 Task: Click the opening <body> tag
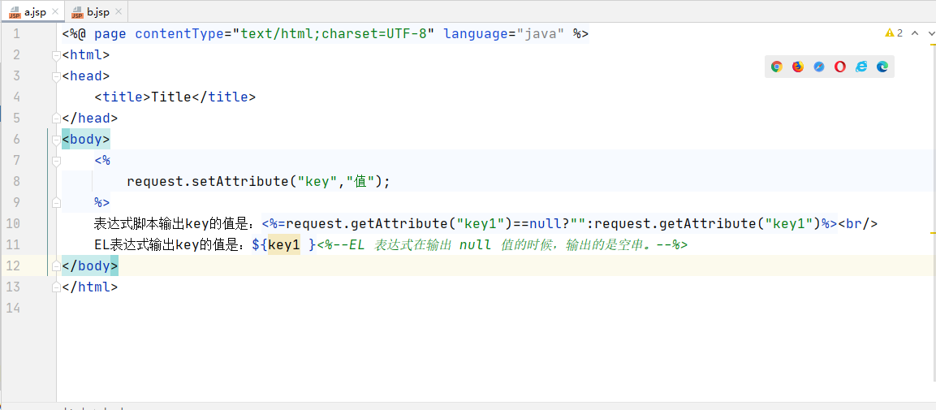pos(86,139)
